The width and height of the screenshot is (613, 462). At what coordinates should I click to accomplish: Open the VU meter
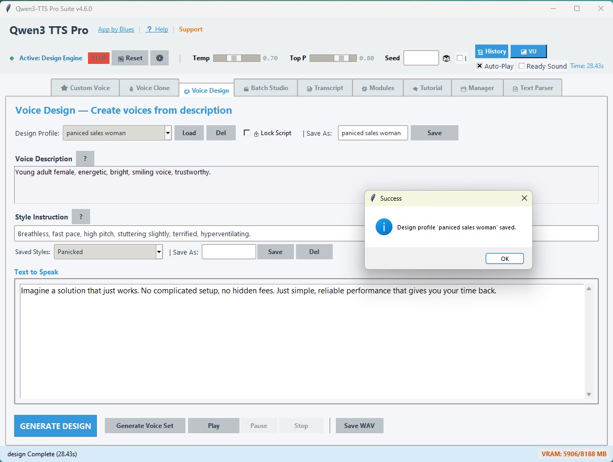pyautogui.click(x=528, y=51)
